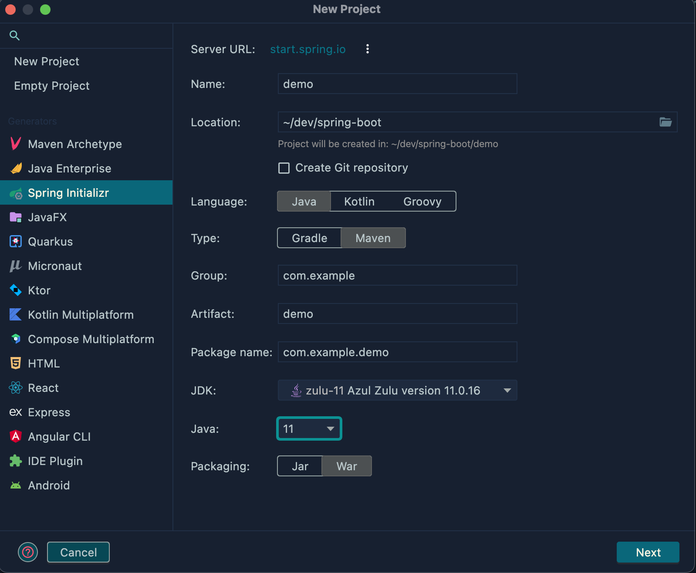Expand the JDK dropdown
696x573 pixels.
(x=507, y=390)
